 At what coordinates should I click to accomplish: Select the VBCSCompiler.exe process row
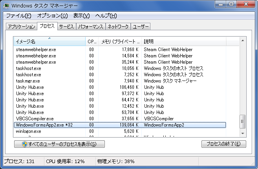pyautogui.click(x=120, y=119)
